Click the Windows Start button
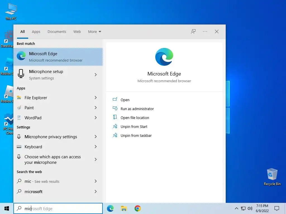286x214 pixels. (x=7, y=208)
